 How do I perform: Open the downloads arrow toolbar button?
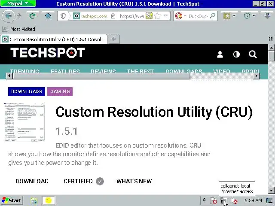267,16
